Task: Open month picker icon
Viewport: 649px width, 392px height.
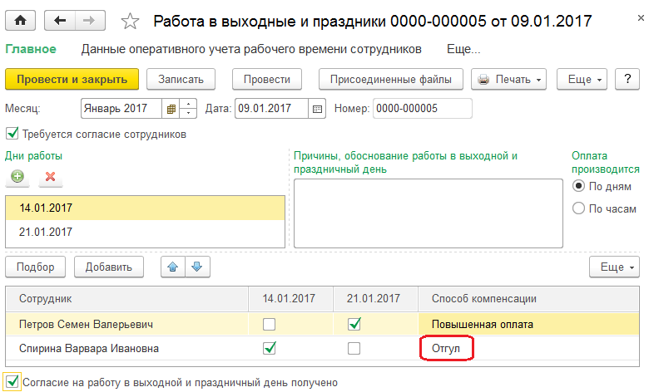Action: point(171,109)
